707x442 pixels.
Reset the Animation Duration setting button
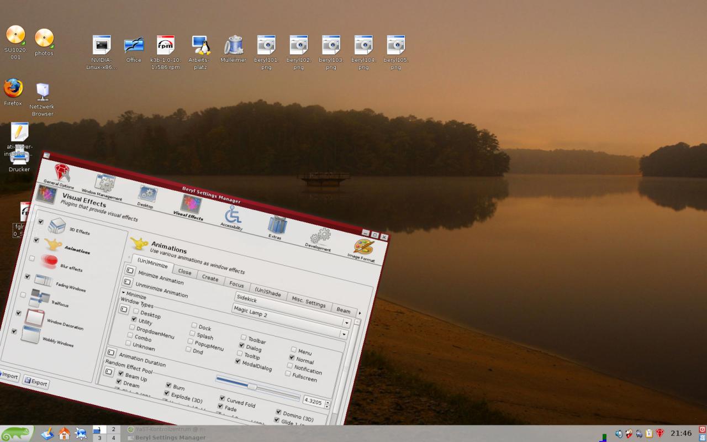click(111, 352)
